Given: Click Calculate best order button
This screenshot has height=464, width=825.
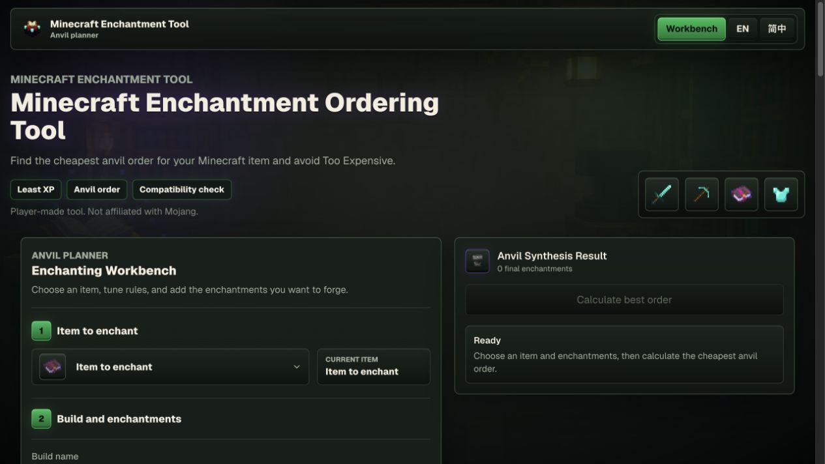Looking at the screenshot, I should pos(624,300).
